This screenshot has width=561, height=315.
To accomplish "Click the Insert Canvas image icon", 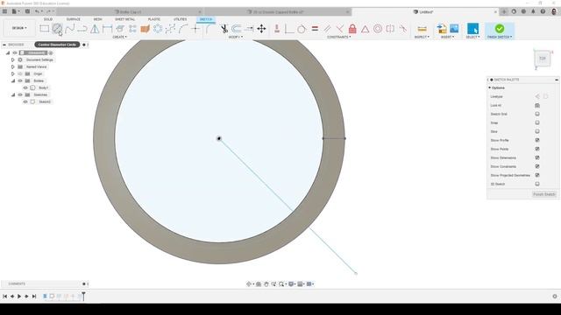I will (454, 29).
